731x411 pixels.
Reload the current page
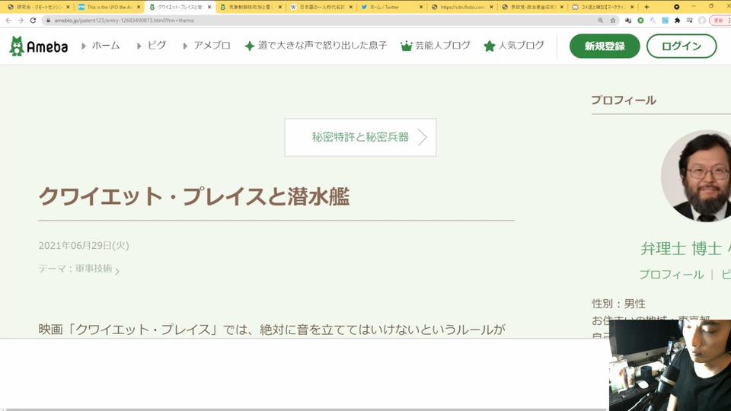tap(33, 21)
